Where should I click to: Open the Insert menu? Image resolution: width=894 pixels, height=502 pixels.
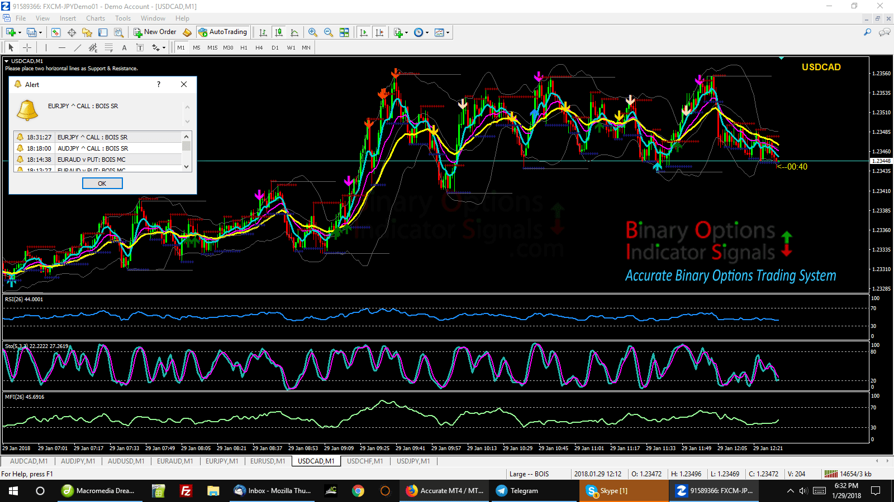[x=68, y=18]
